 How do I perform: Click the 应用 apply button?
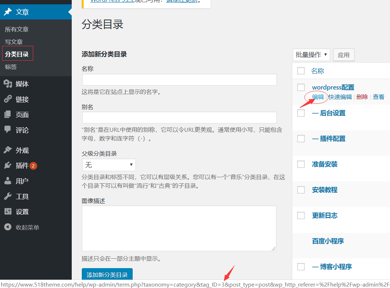344,54
